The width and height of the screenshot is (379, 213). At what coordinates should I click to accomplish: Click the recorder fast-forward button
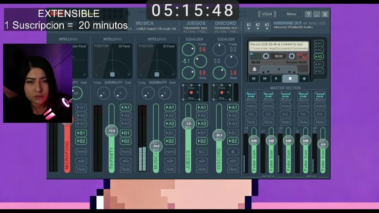coord(265,78)
